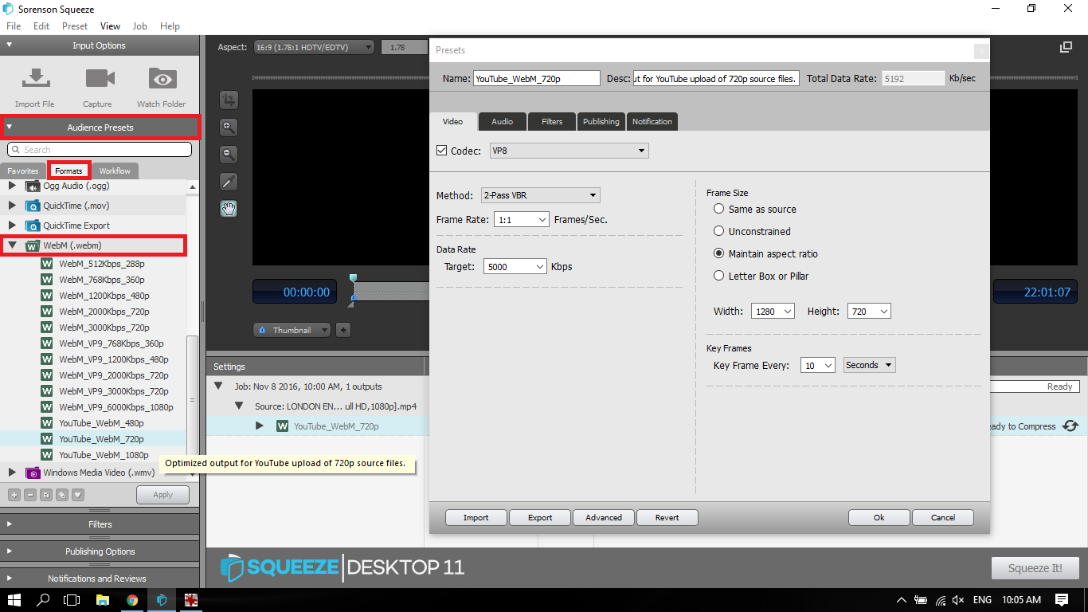The width and height of the screenshot is (1088, 612).
Task: Select the Crop tool
Action: tap(229, 100)
